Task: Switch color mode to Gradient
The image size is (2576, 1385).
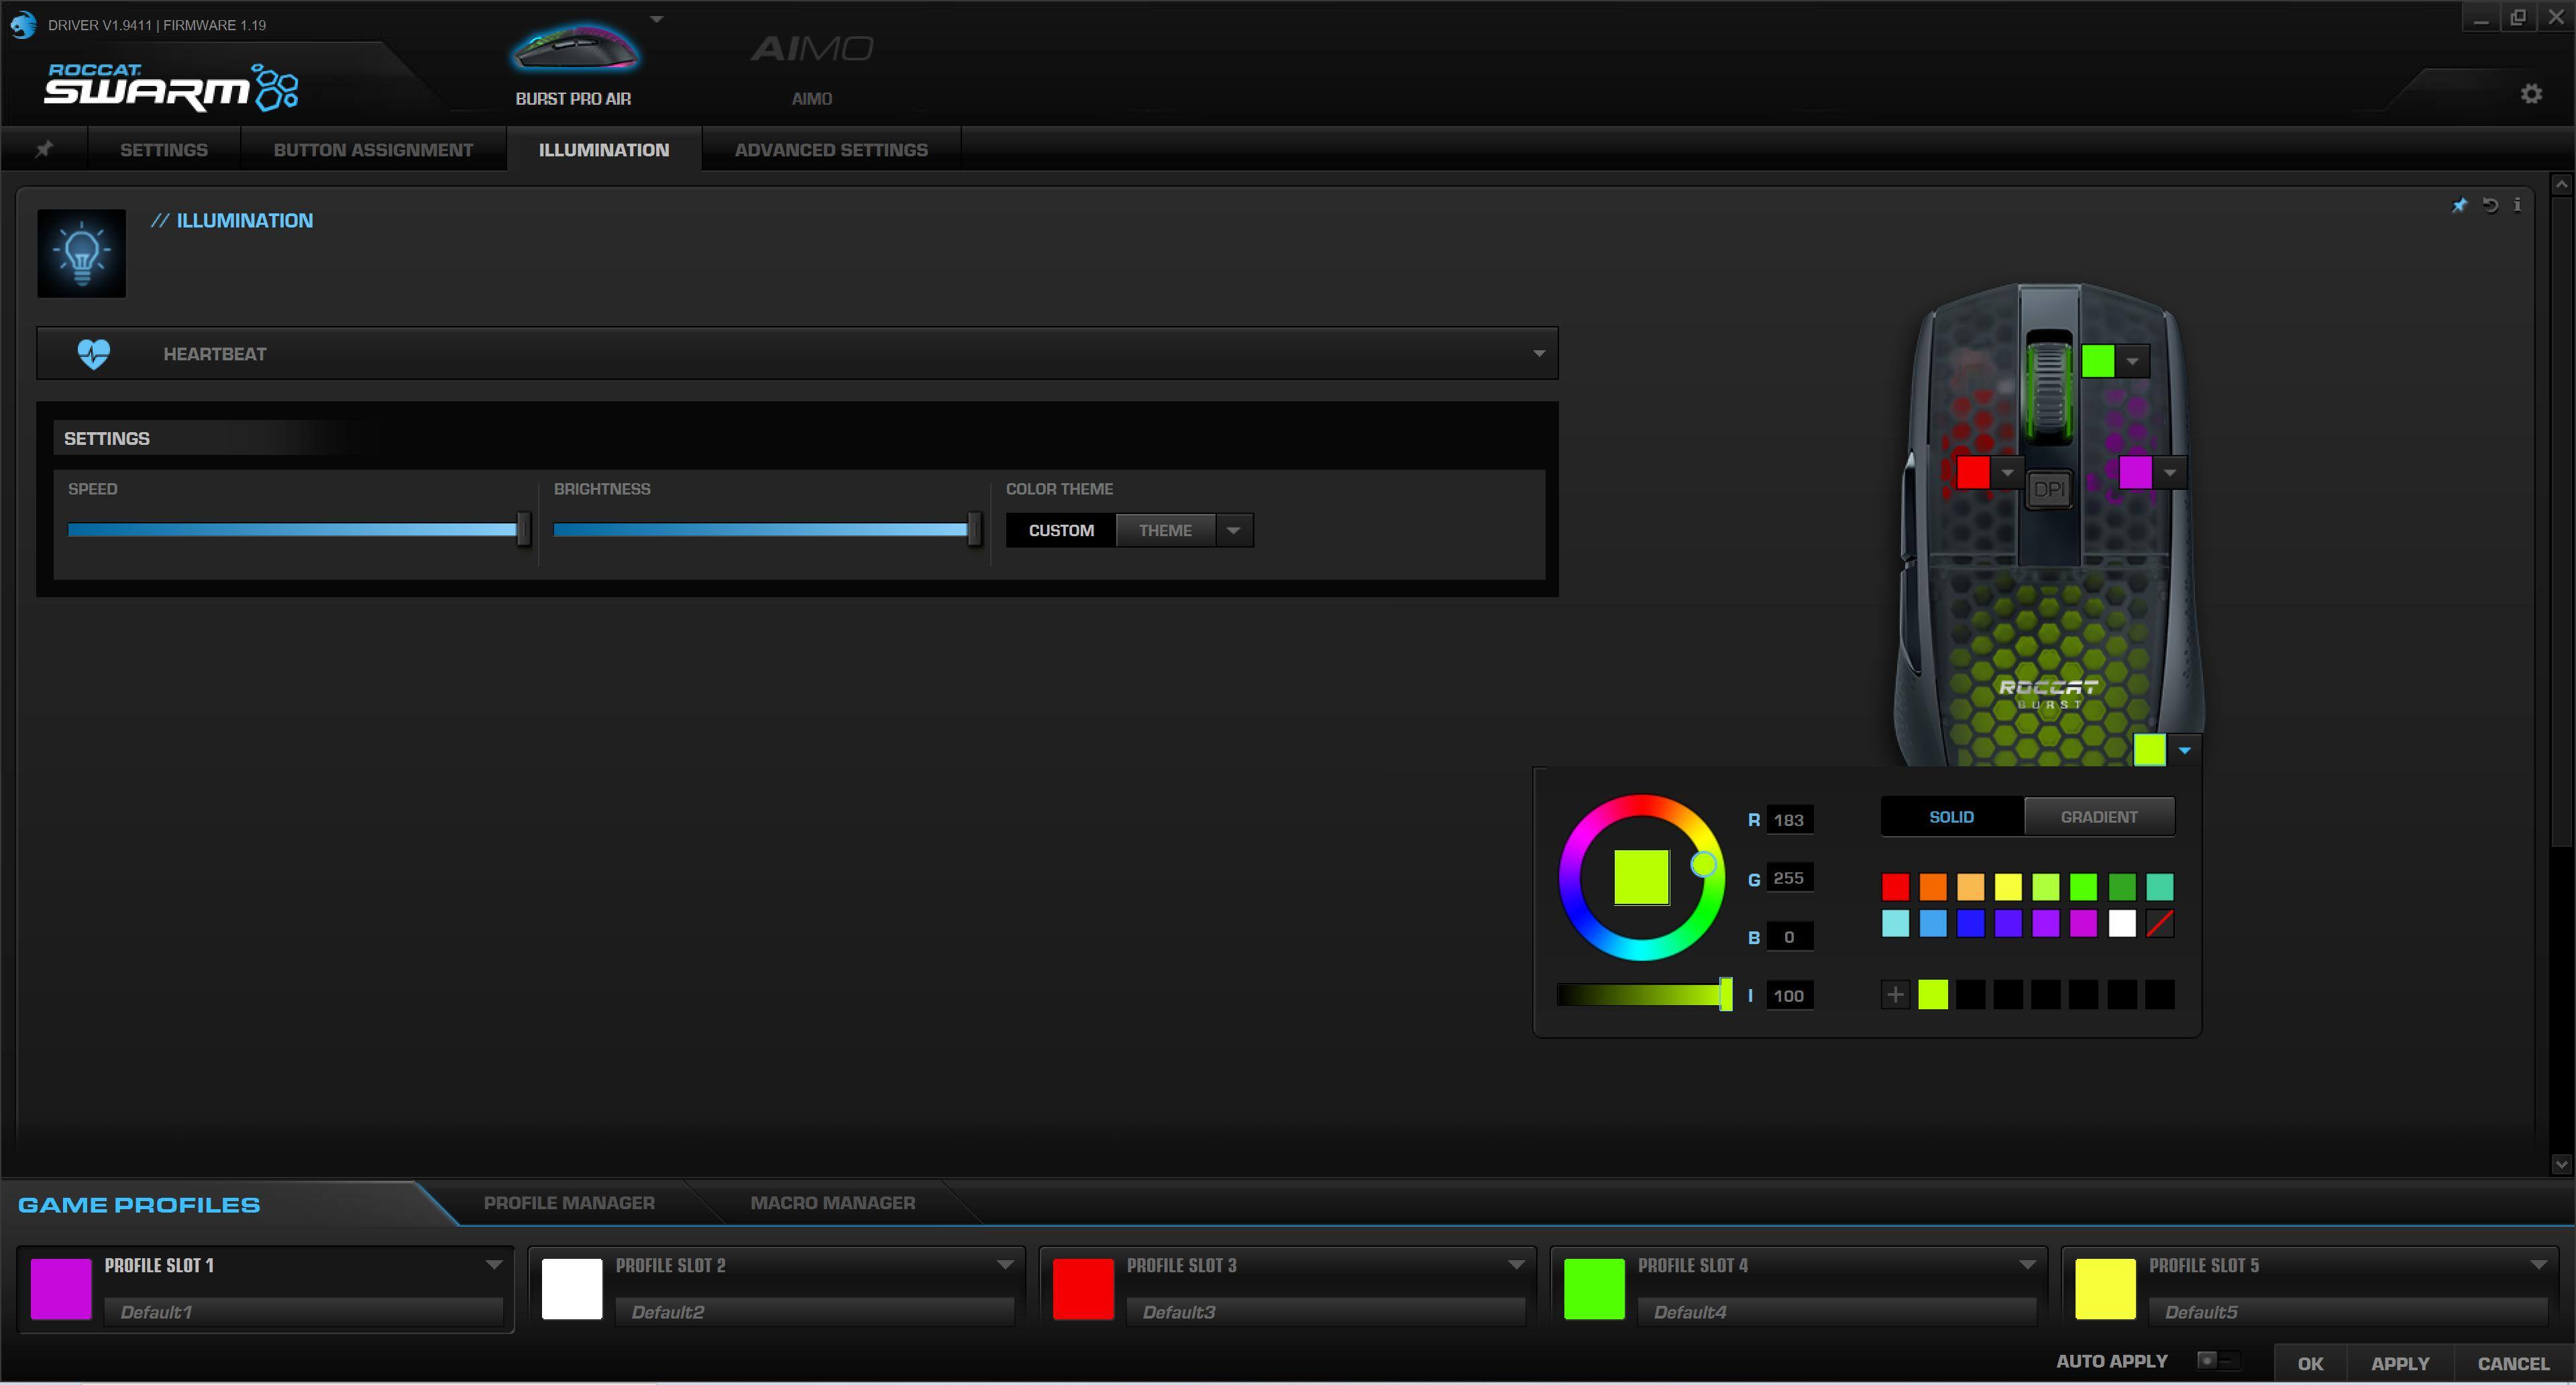Action: coord(2098,817)
